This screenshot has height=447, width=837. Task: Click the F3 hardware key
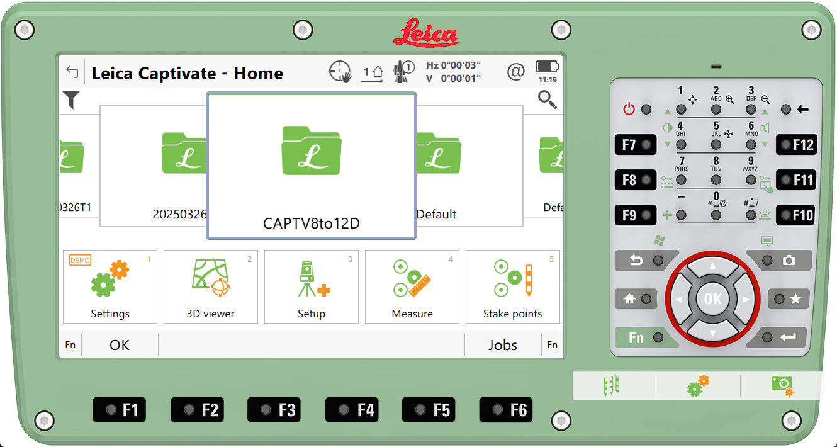point(274,410)
